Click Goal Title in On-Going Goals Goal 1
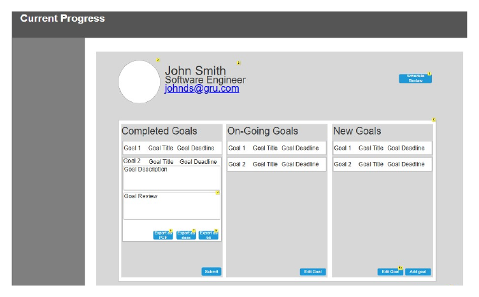The width and height of the screenshot is (479, 297). point(265,148)
